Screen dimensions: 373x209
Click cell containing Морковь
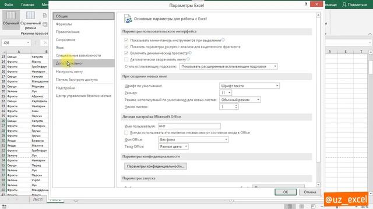click(40, 87)
